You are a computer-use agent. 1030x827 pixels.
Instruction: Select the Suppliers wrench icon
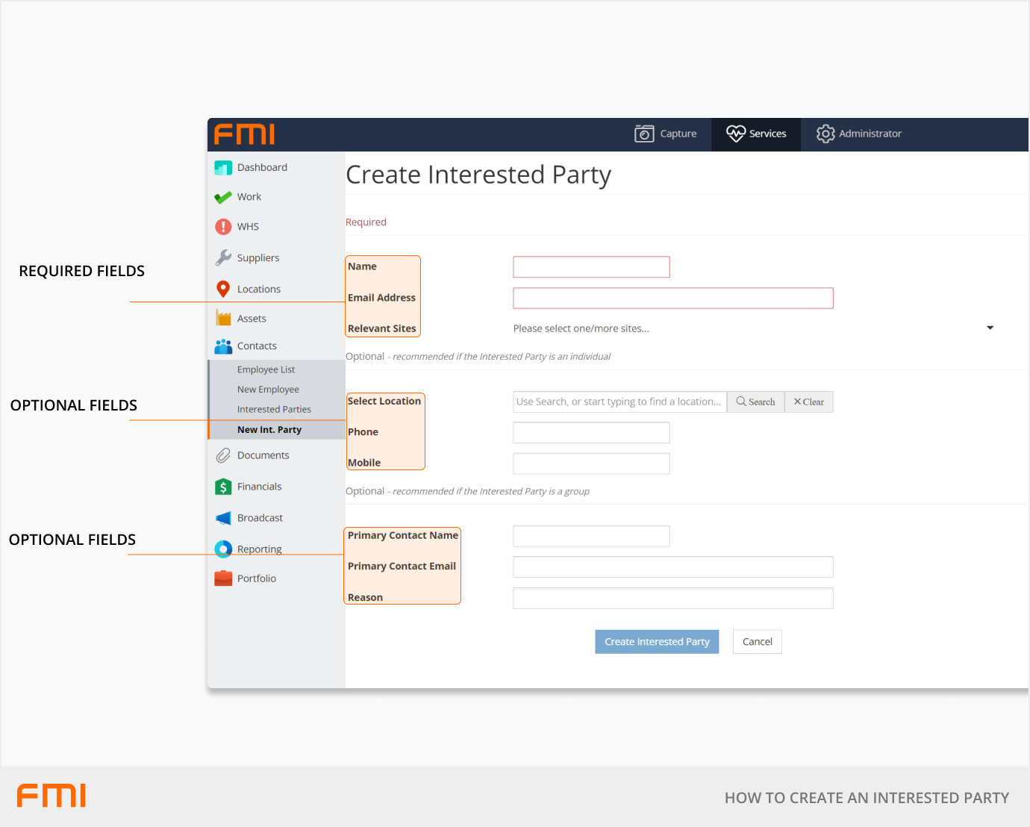click(x=222, y=258)
